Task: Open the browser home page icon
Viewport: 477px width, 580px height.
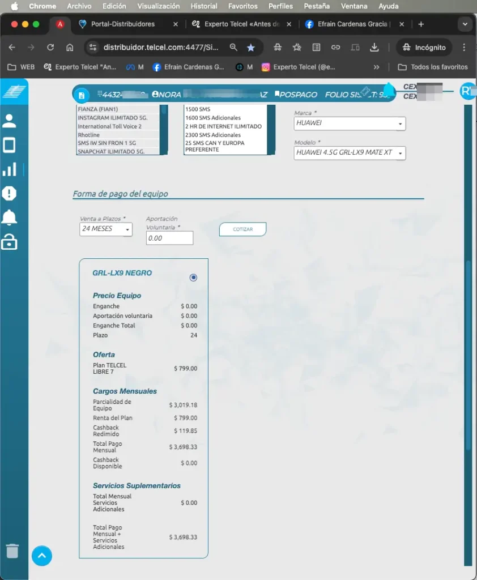Action: pyautogui.click(x=70, y=48)
